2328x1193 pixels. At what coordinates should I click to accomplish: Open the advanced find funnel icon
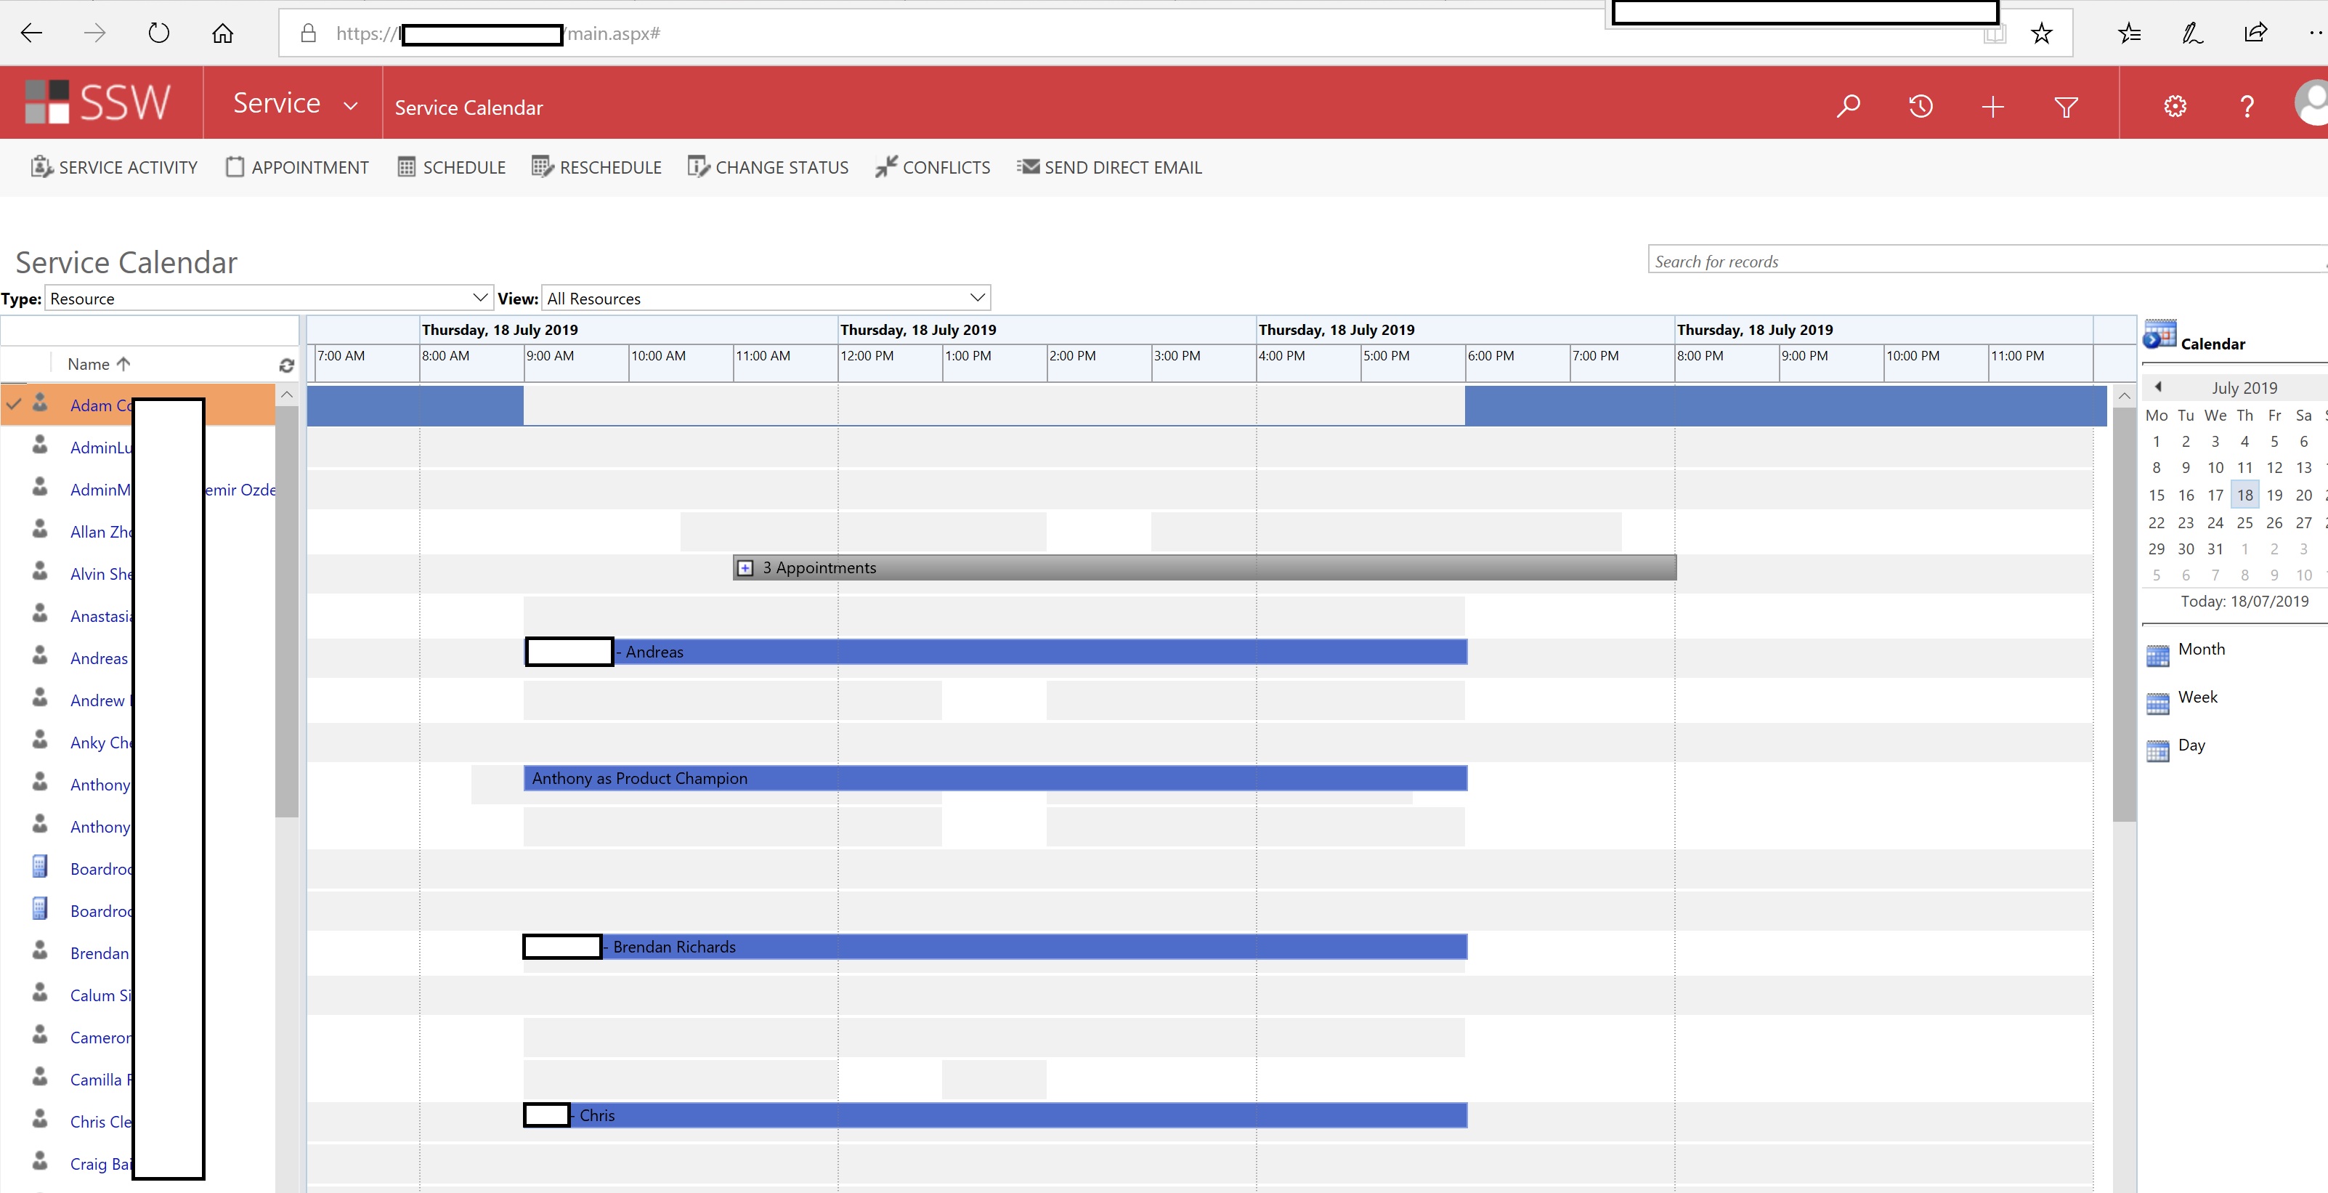[x=2066, y=108]
